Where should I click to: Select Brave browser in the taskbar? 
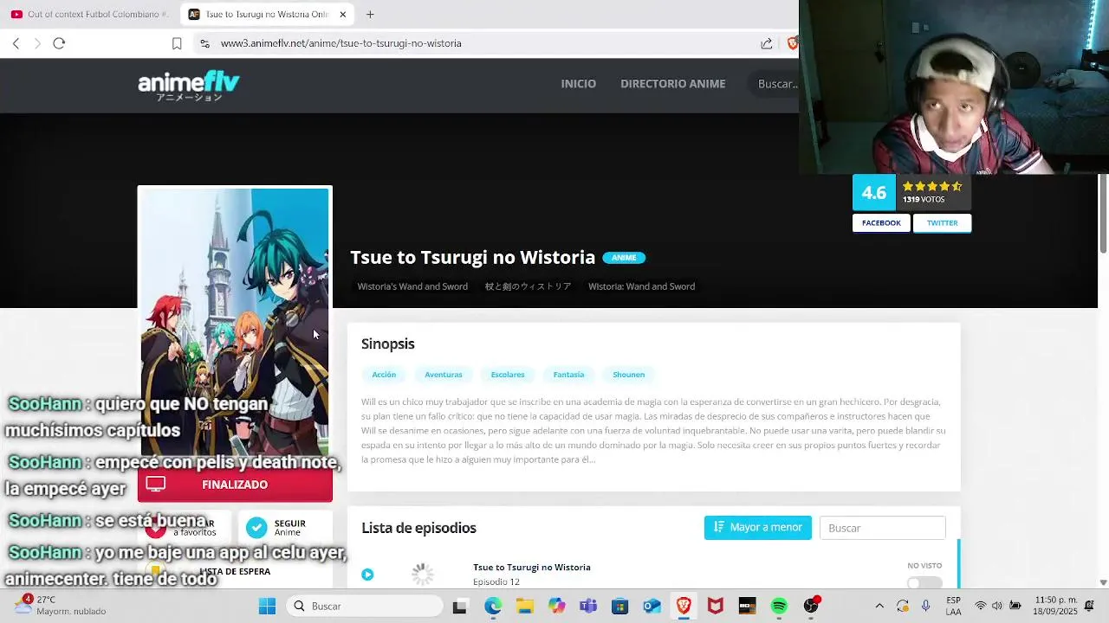click(684, 607)
